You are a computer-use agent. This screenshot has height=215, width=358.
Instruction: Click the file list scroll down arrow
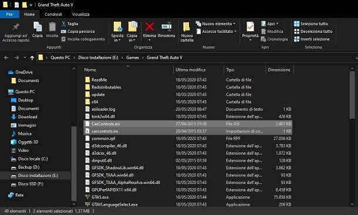coord(352,204)
